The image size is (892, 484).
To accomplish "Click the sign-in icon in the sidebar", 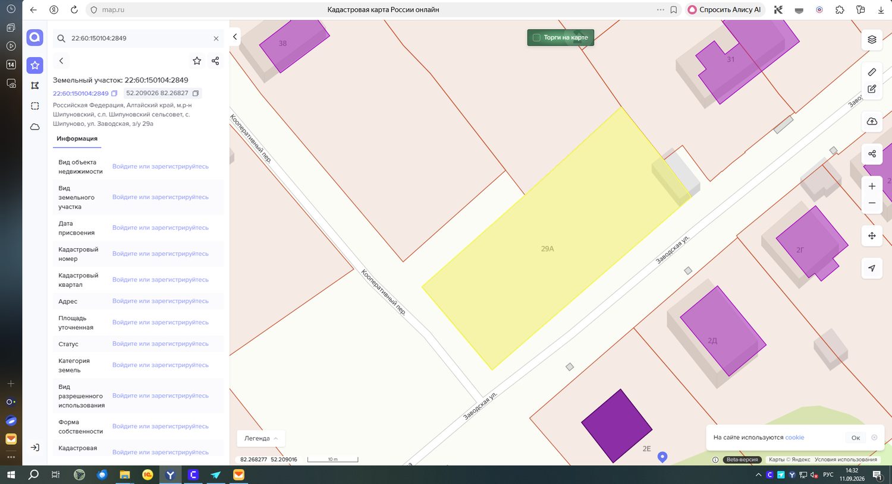I will point(35,447).
